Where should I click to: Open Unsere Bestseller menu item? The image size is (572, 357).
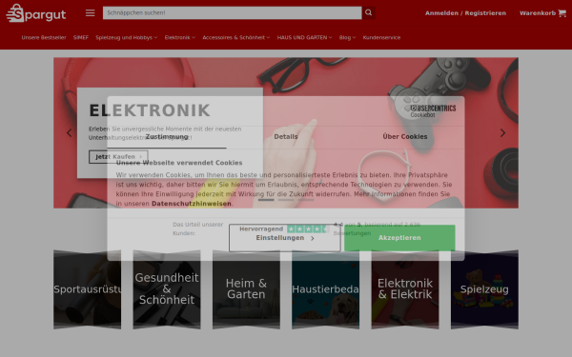44,37
